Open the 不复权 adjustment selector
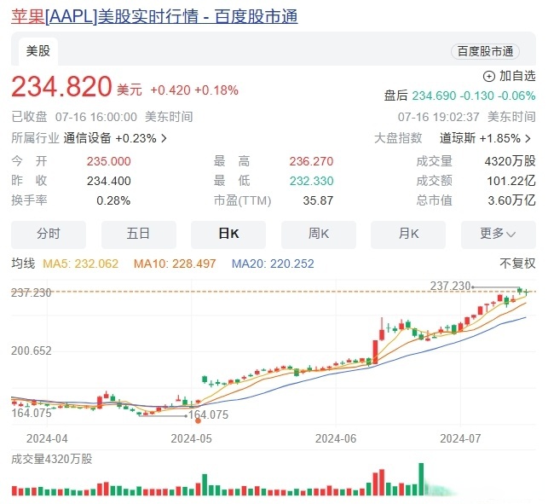 tap(516, 264)
